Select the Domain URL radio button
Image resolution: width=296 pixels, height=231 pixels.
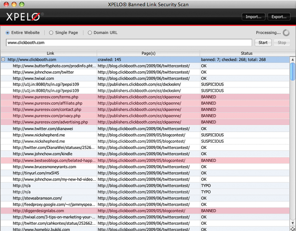point(89,33)
